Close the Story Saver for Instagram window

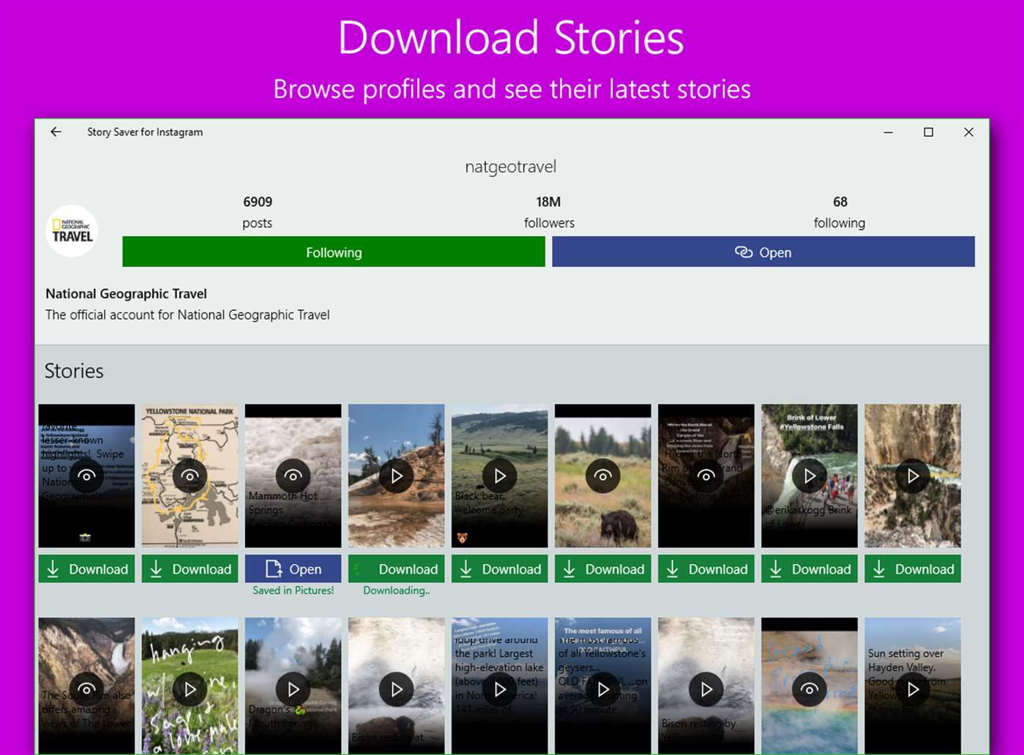968,132
